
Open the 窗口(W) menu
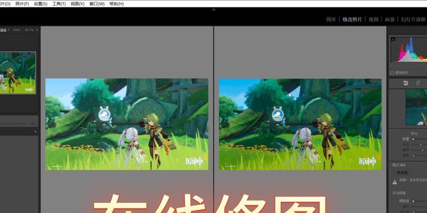(x=97, y=4)
